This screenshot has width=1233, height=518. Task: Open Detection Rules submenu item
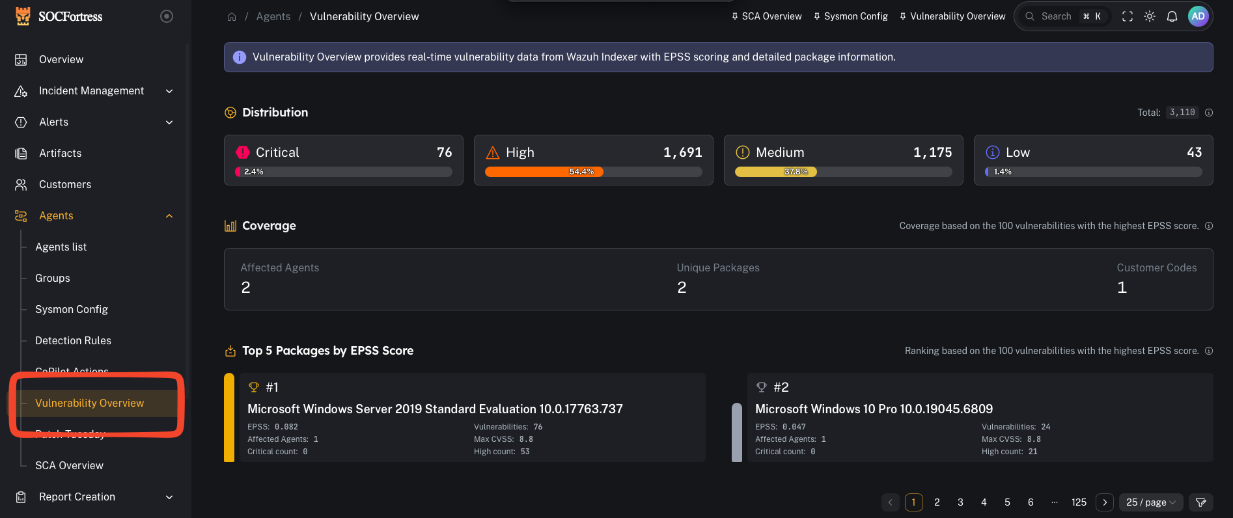point(74,340)
